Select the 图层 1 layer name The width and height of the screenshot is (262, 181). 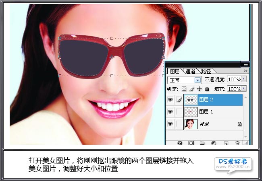point(206,112)
